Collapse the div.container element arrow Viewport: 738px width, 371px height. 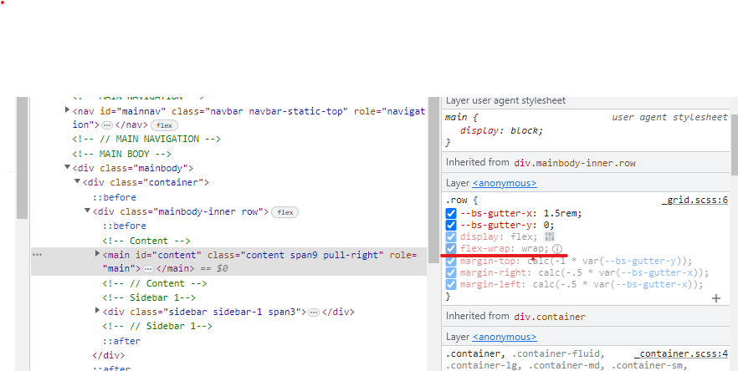(x=77, y=181)
